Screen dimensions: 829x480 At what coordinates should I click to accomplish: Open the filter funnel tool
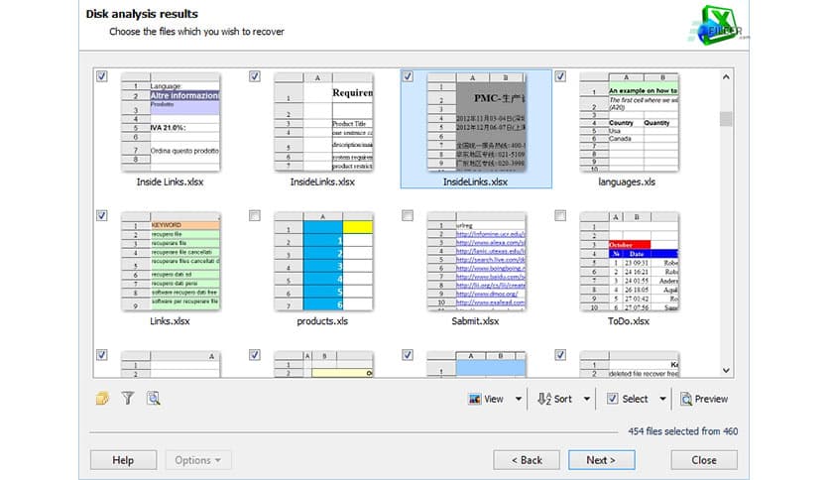click(127, 398)
